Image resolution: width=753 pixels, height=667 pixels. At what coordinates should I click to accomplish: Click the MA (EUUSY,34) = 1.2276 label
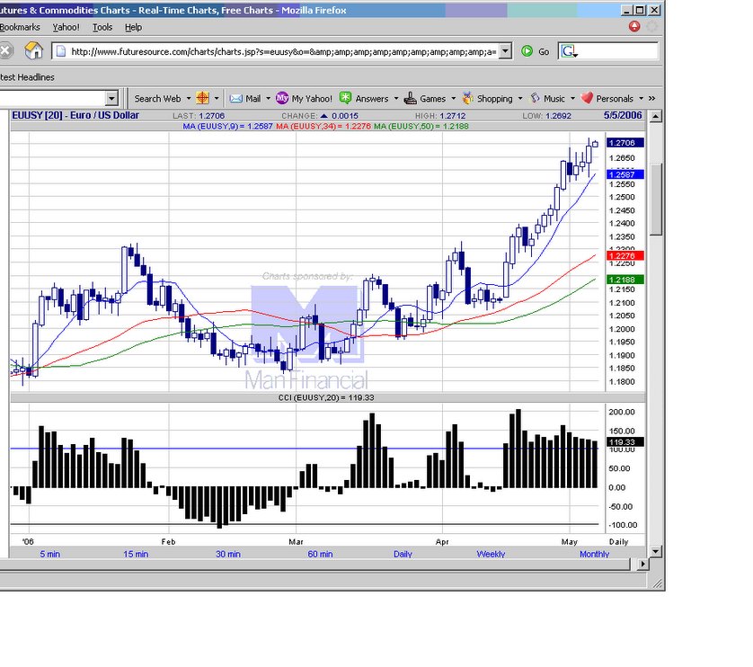pyautogui.click(x=323, y=127)
